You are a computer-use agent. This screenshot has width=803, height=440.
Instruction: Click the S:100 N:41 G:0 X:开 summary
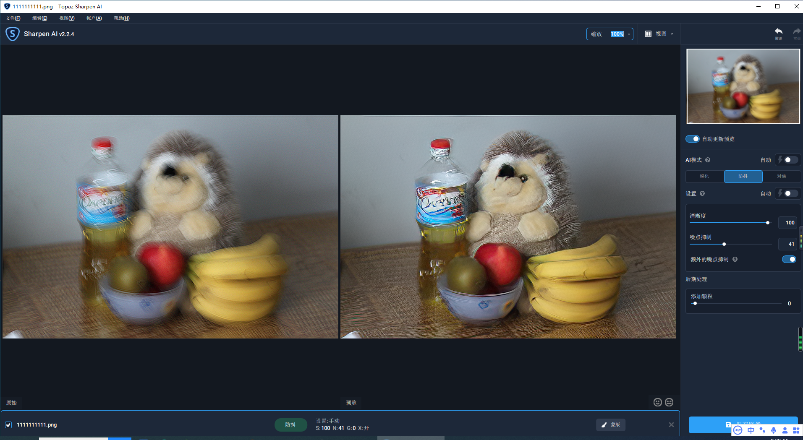tap(342, 428)
